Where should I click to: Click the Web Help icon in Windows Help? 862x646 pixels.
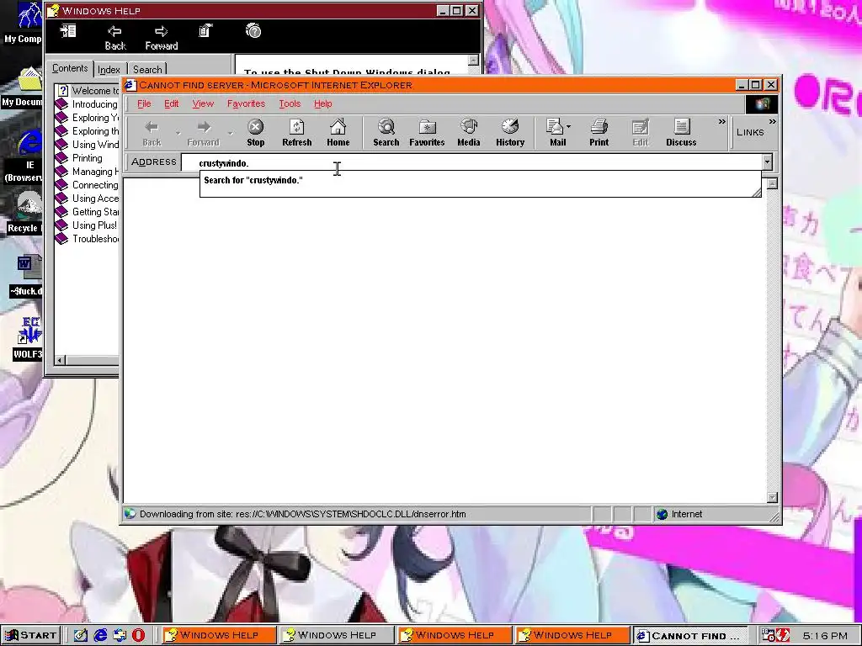pos(253,31)
